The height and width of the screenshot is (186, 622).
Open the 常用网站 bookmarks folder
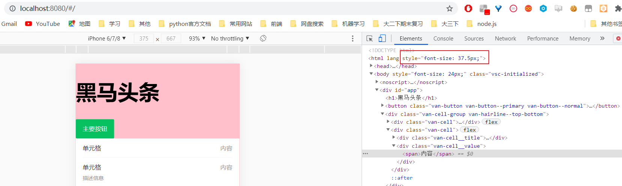click(x=236, y=24)
